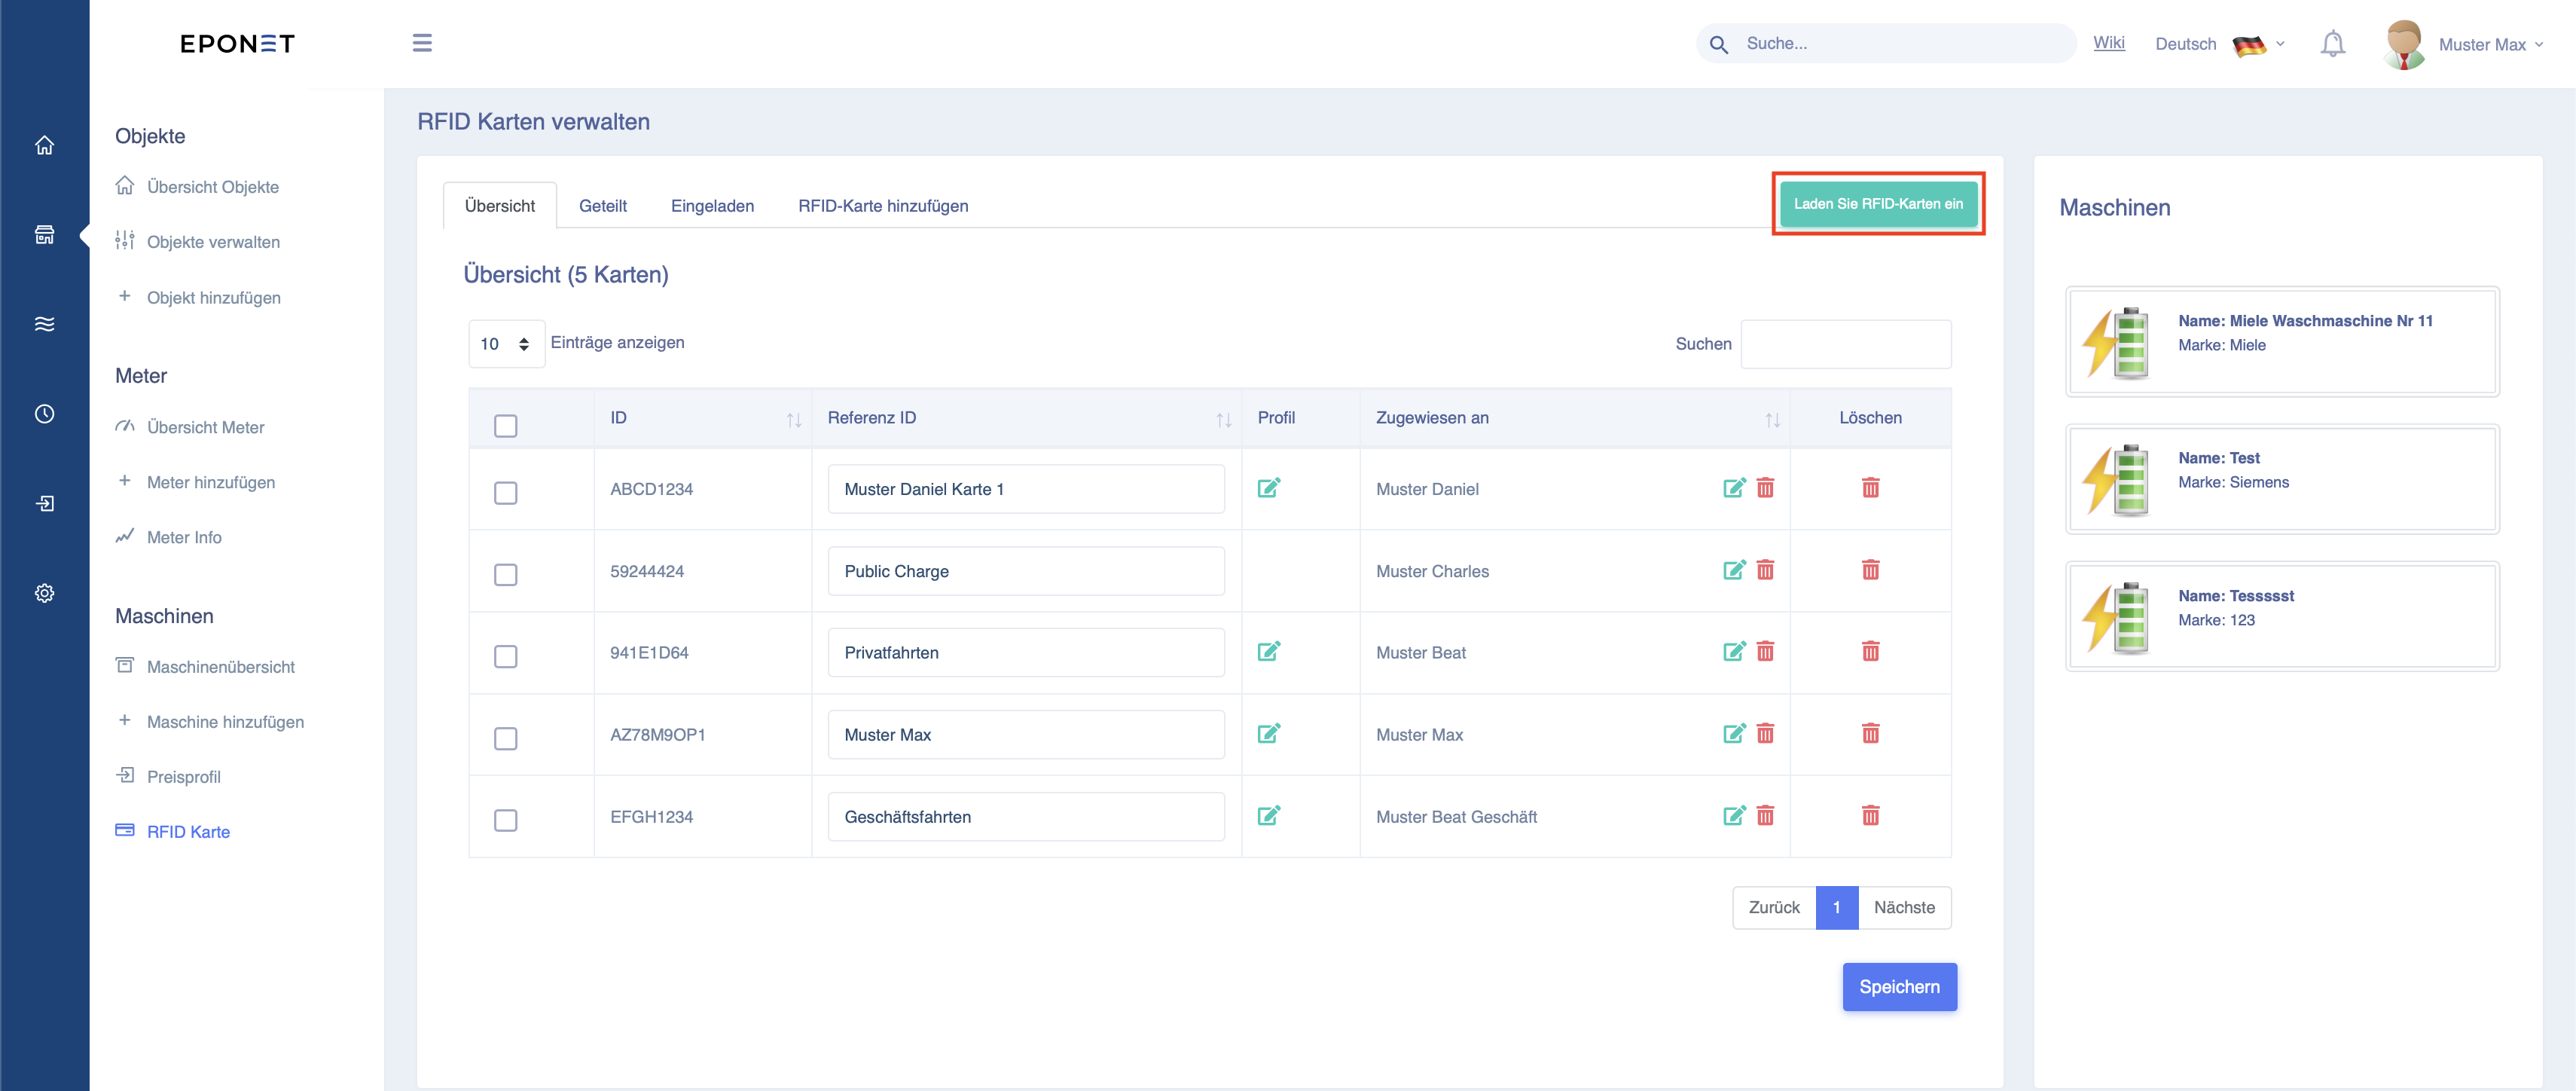Screen dimensions: 2576x1091
Task: Edit profile for card ABCD1234
Action: 1268,488
